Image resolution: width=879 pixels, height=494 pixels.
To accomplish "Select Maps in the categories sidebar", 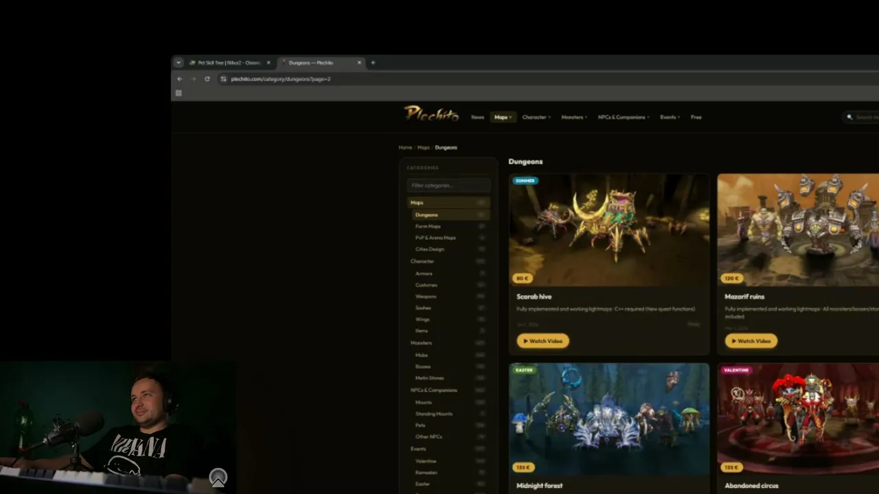I will point(448,202).
